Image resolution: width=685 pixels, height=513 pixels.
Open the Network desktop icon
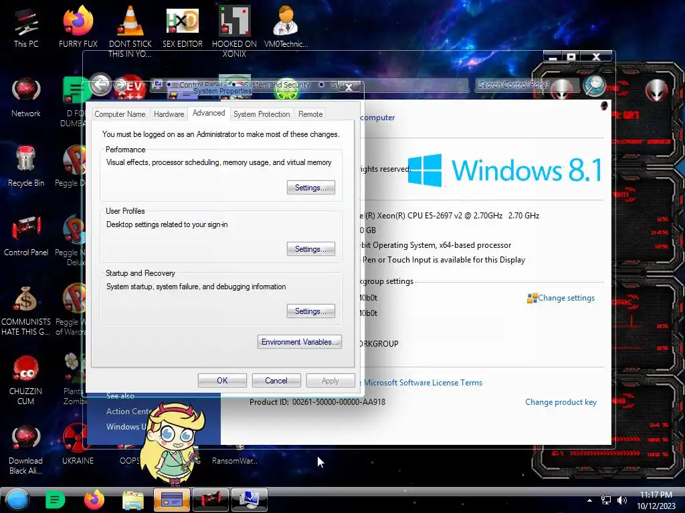[26, 98]
